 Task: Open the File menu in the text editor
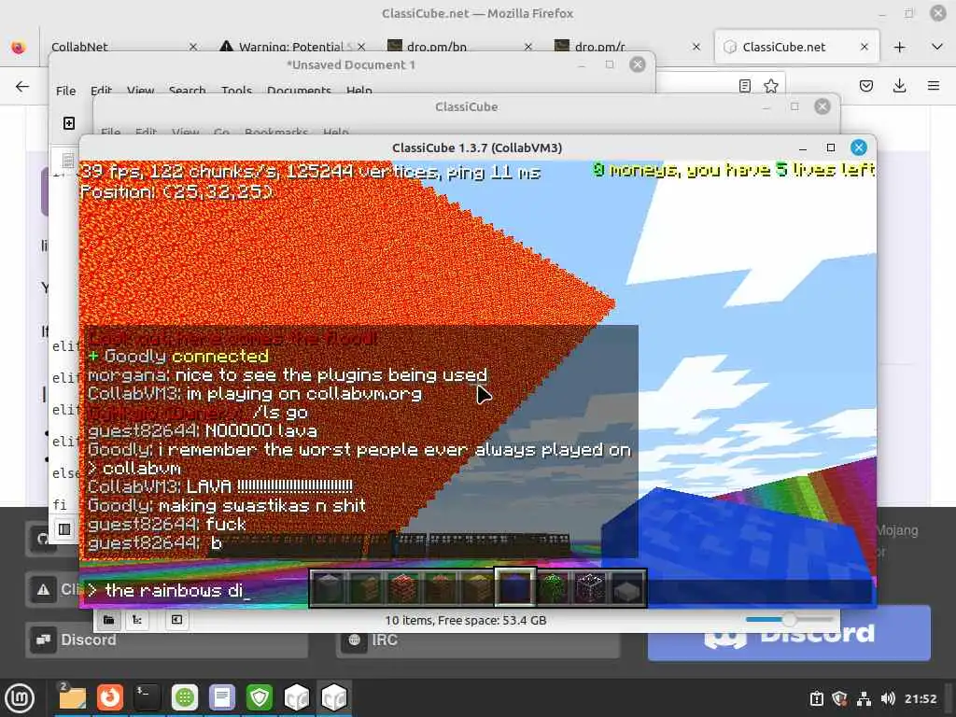(66, 91)
